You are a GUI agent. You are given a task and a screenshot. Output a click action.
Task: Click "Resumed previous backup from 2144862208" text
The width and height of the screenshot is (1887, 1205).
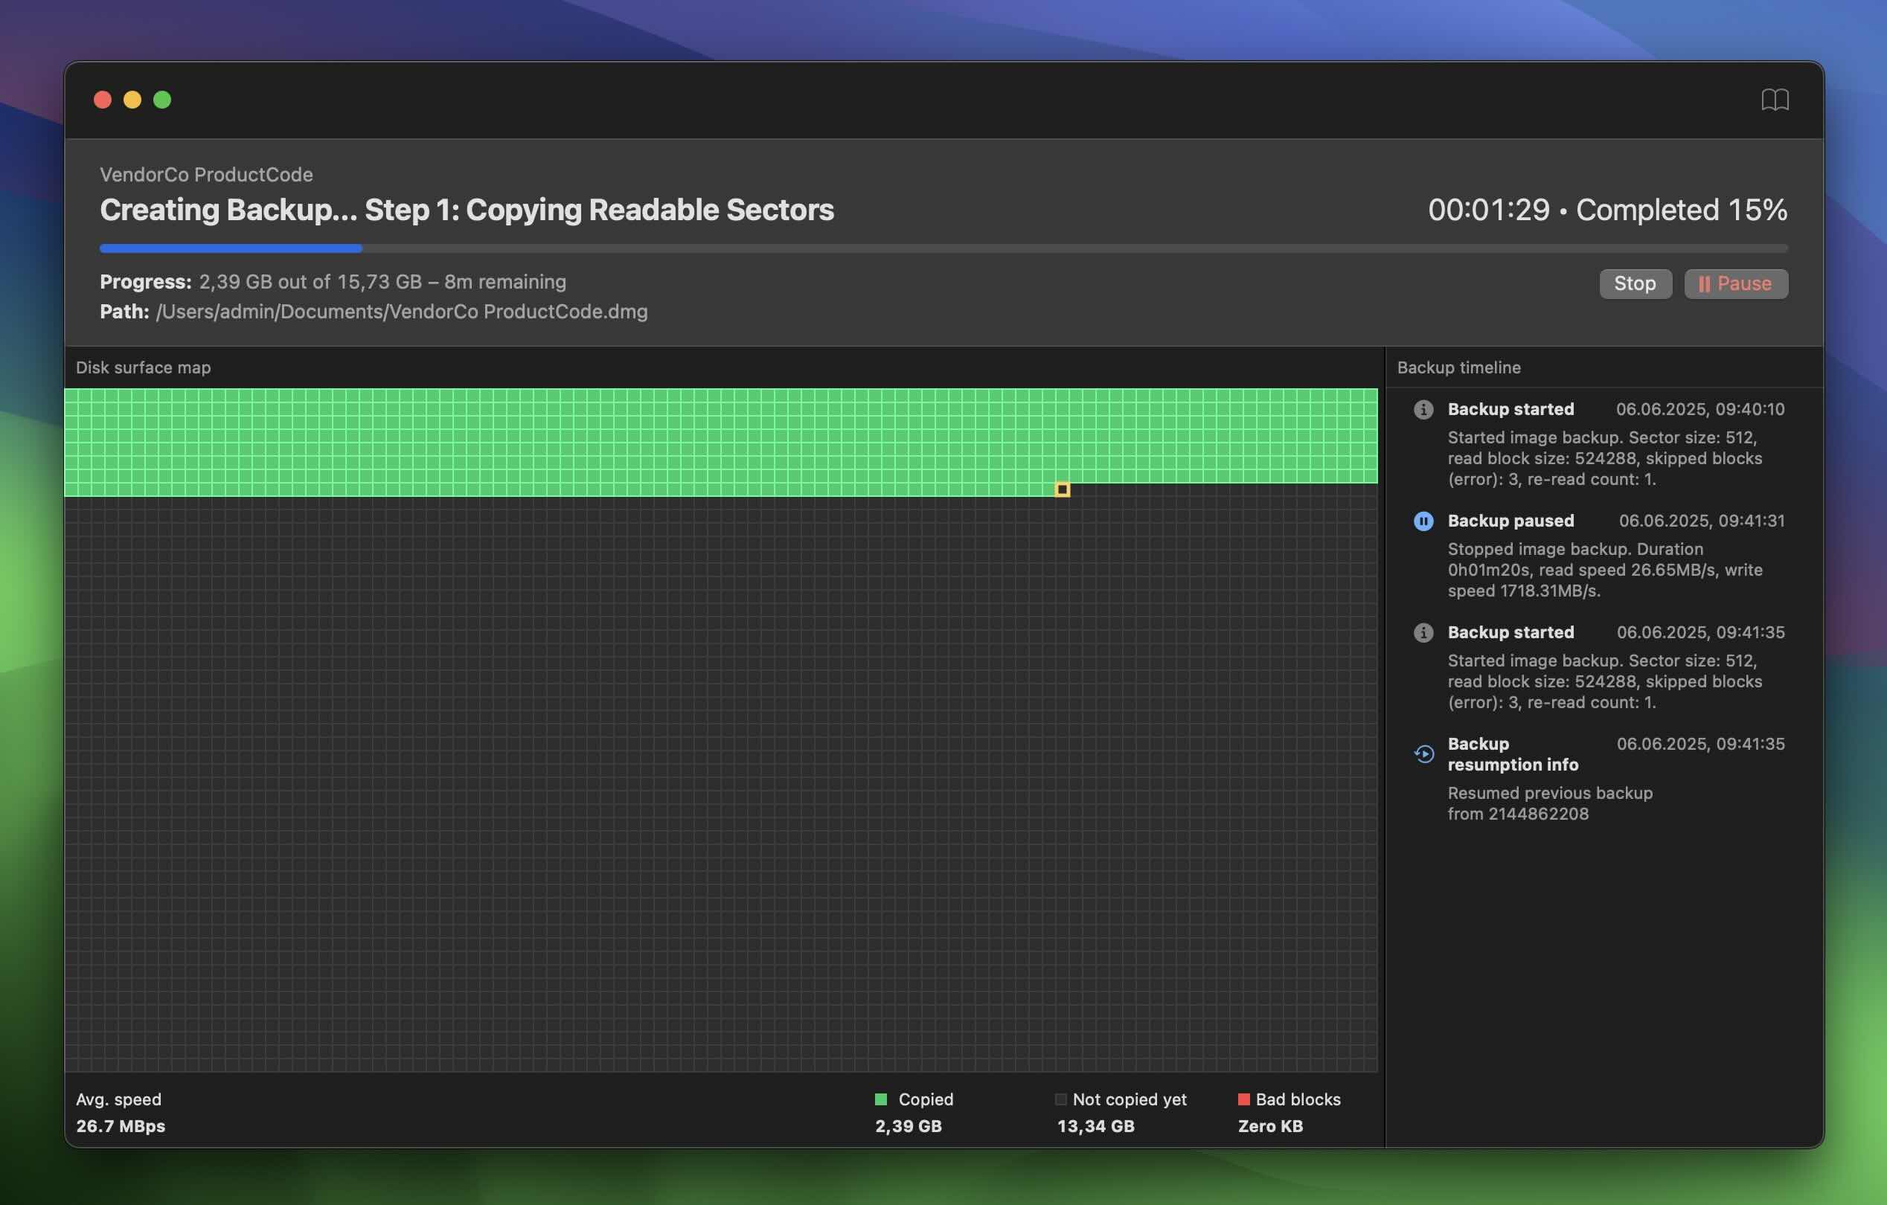[x=1549, y=803]
